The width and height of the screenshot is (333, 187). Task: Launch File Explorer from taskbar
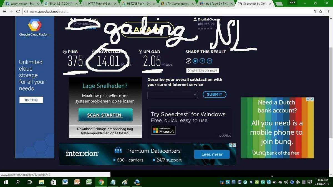tap(41, 182)
